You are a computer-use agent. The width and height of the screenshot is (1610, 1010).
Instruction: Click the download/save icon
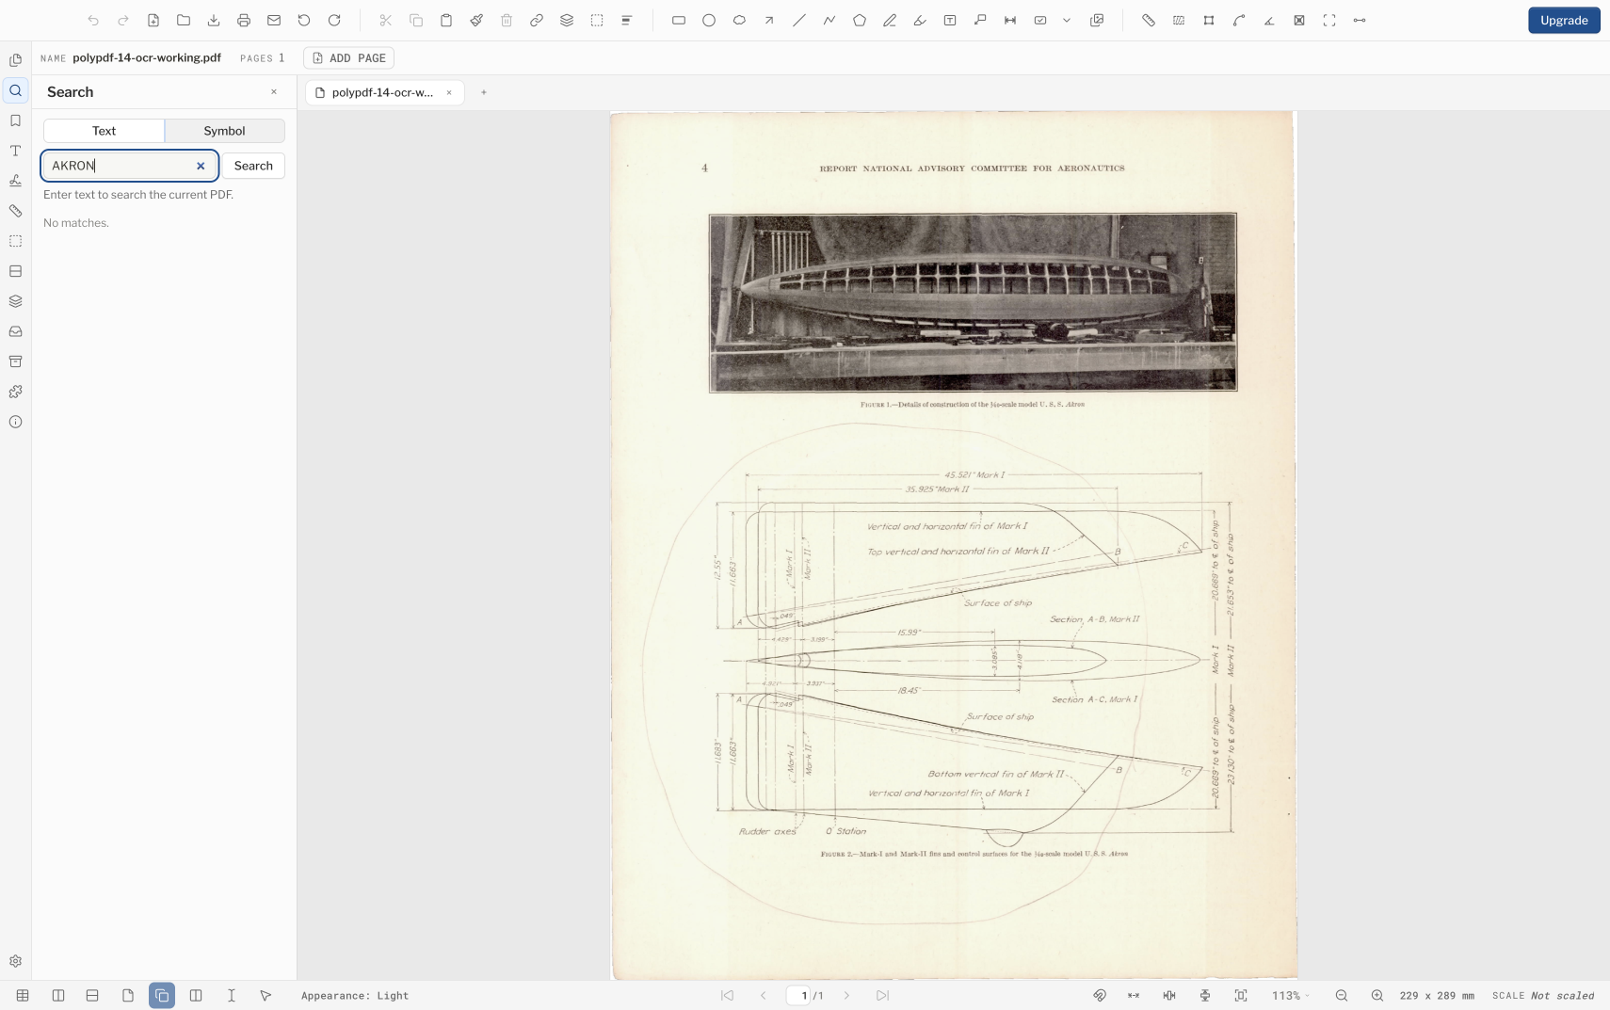pos(214,20)
